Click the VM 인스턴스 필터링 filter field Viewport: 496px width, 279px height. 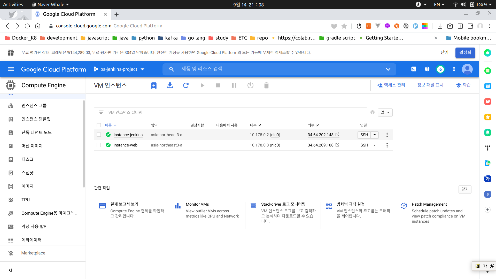(x=233, y=112)
